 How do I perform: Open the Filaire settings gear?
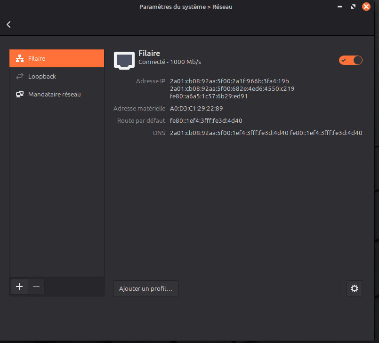[x=355, y=288]
